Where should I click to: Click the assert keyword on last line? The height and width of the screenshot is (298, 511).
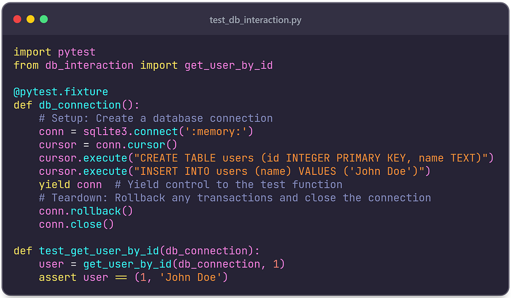pos(58,278)
